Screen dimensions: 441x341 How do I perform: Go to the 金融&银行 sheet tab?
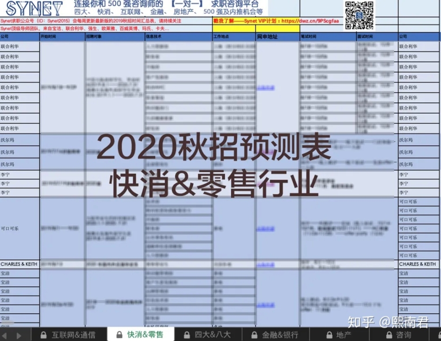(276, 334)
